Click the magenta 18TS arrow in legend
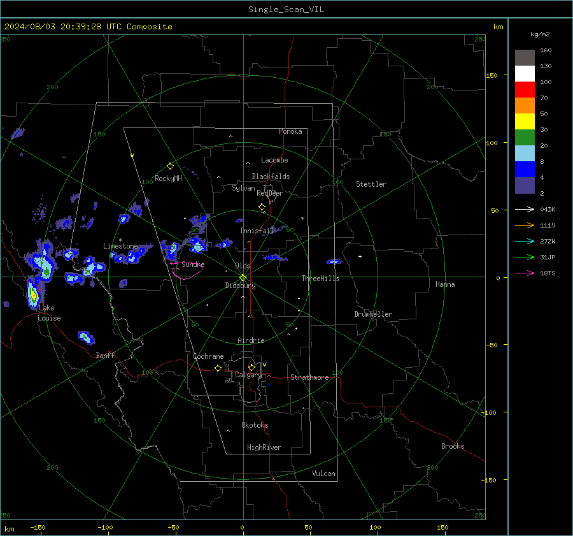This screenshot has height=536, width=573. tap(525, 273)
